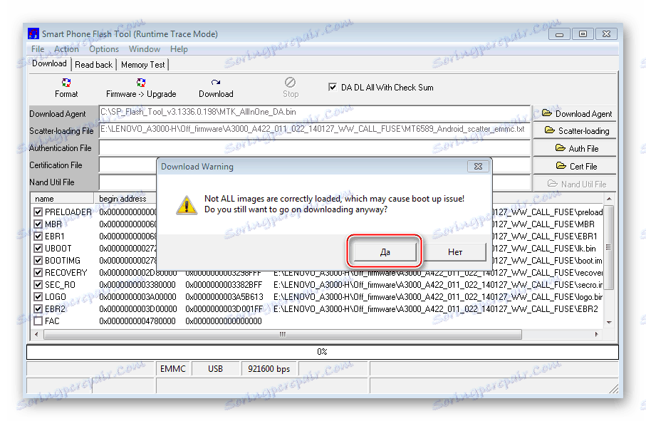Viewport: 646px width, 421px height.
Task: Check the FAC partition
Action: coord(38,321)
